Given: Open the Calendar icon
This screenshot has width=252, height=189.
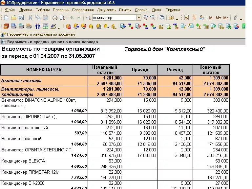Looking at the screenshot, I should [x=194, y=18].
